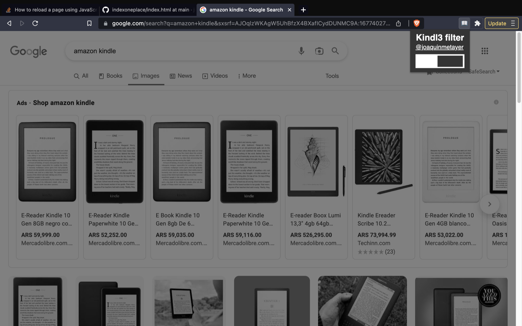Open the browser hamburger menu
The image size is (522, 326).
513,23
